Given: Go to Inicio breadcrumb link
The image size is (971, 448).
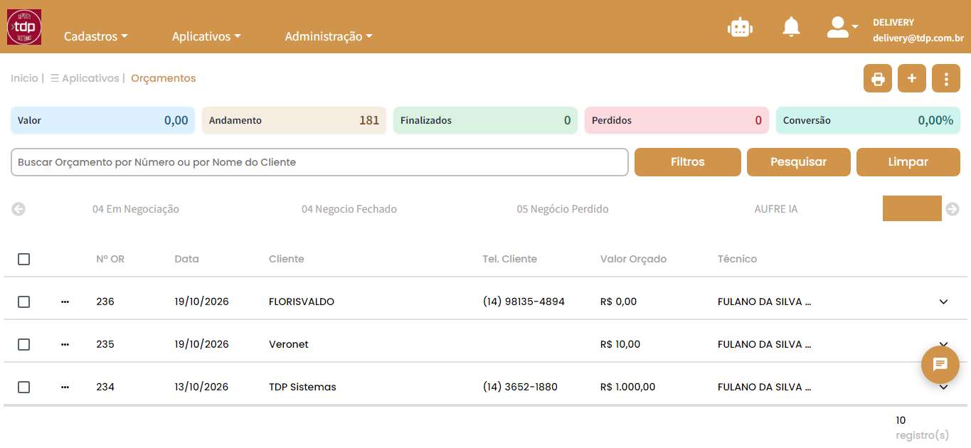Looking at the screenshot, I should 24,78.
